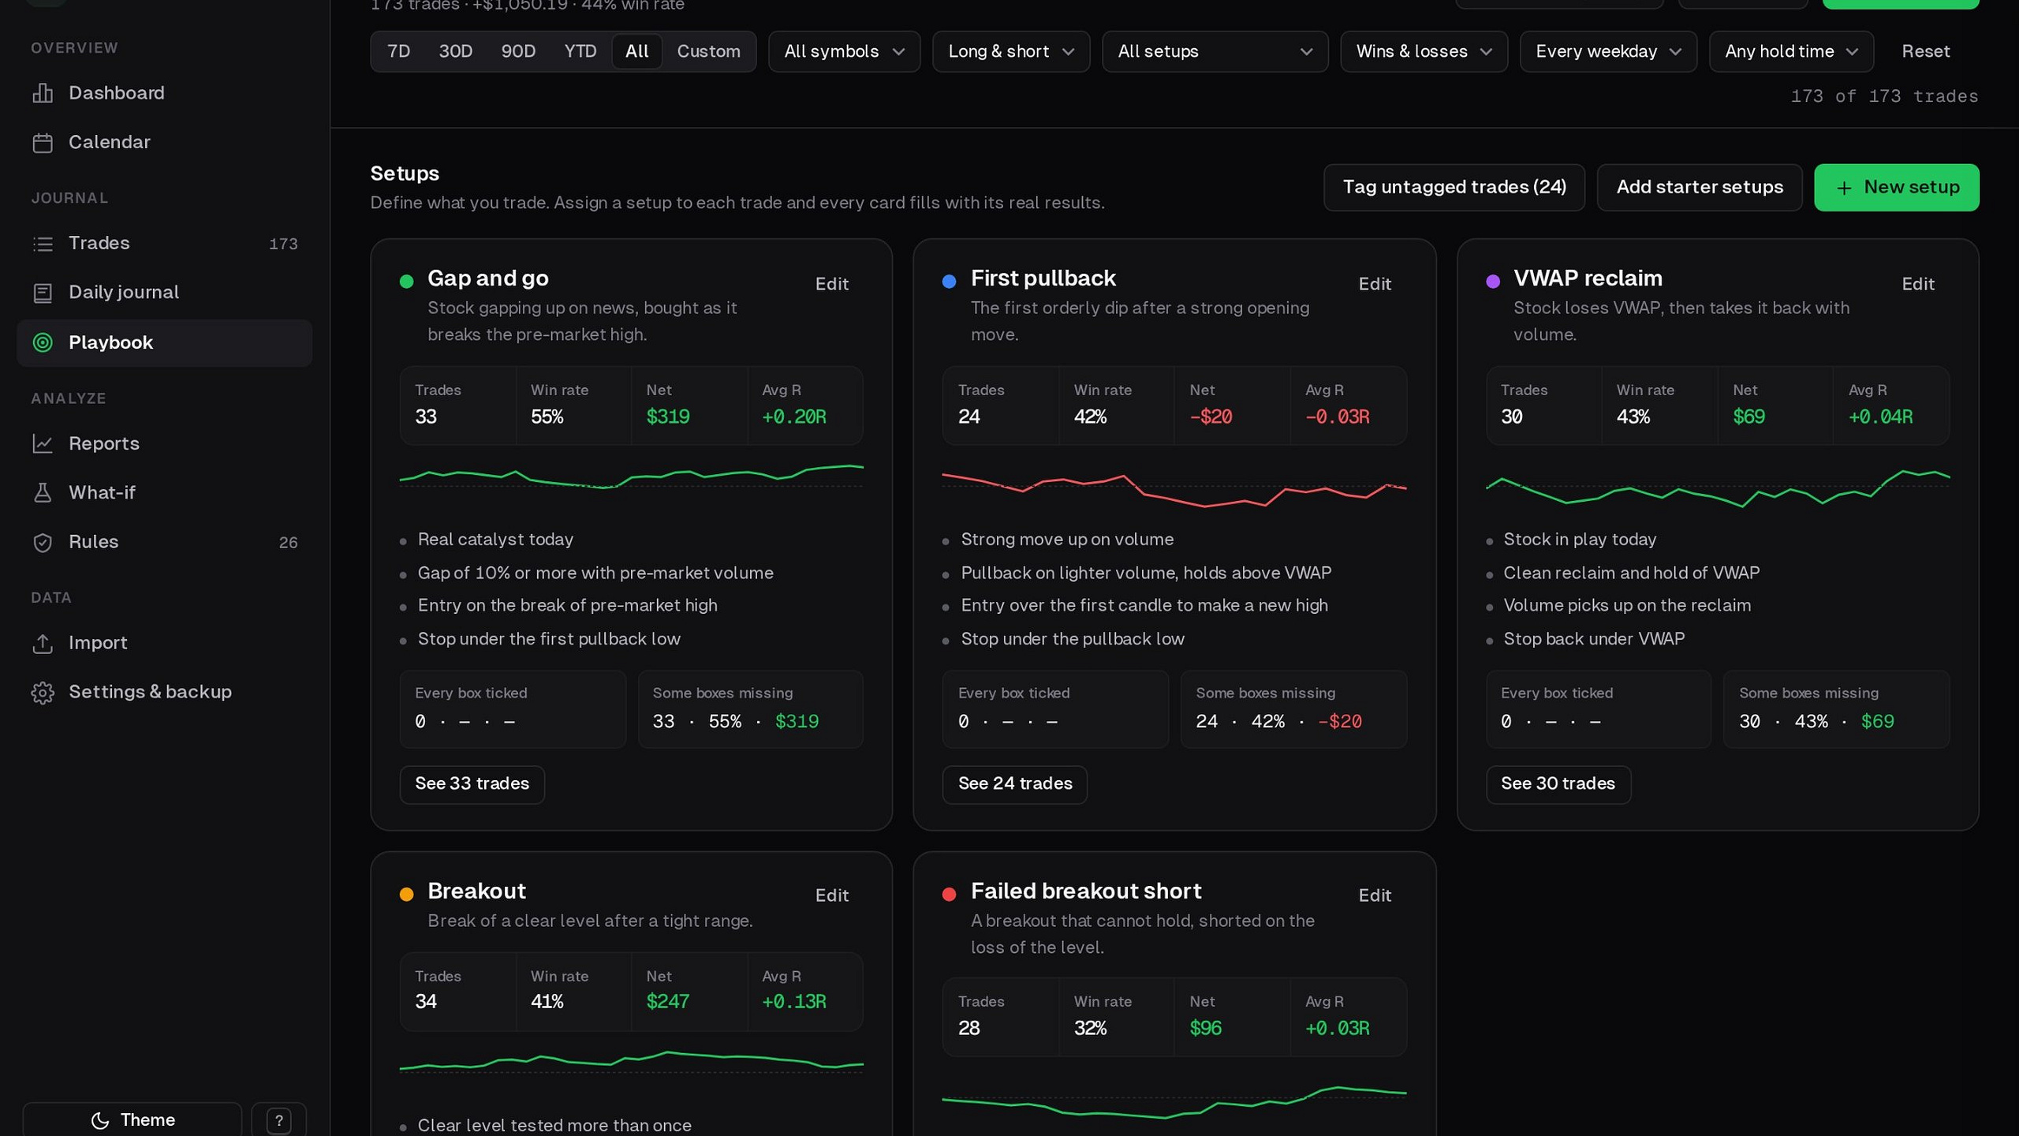Select the YTD range
This screenshot has height=1136, width=2019.
click(580, 51)
